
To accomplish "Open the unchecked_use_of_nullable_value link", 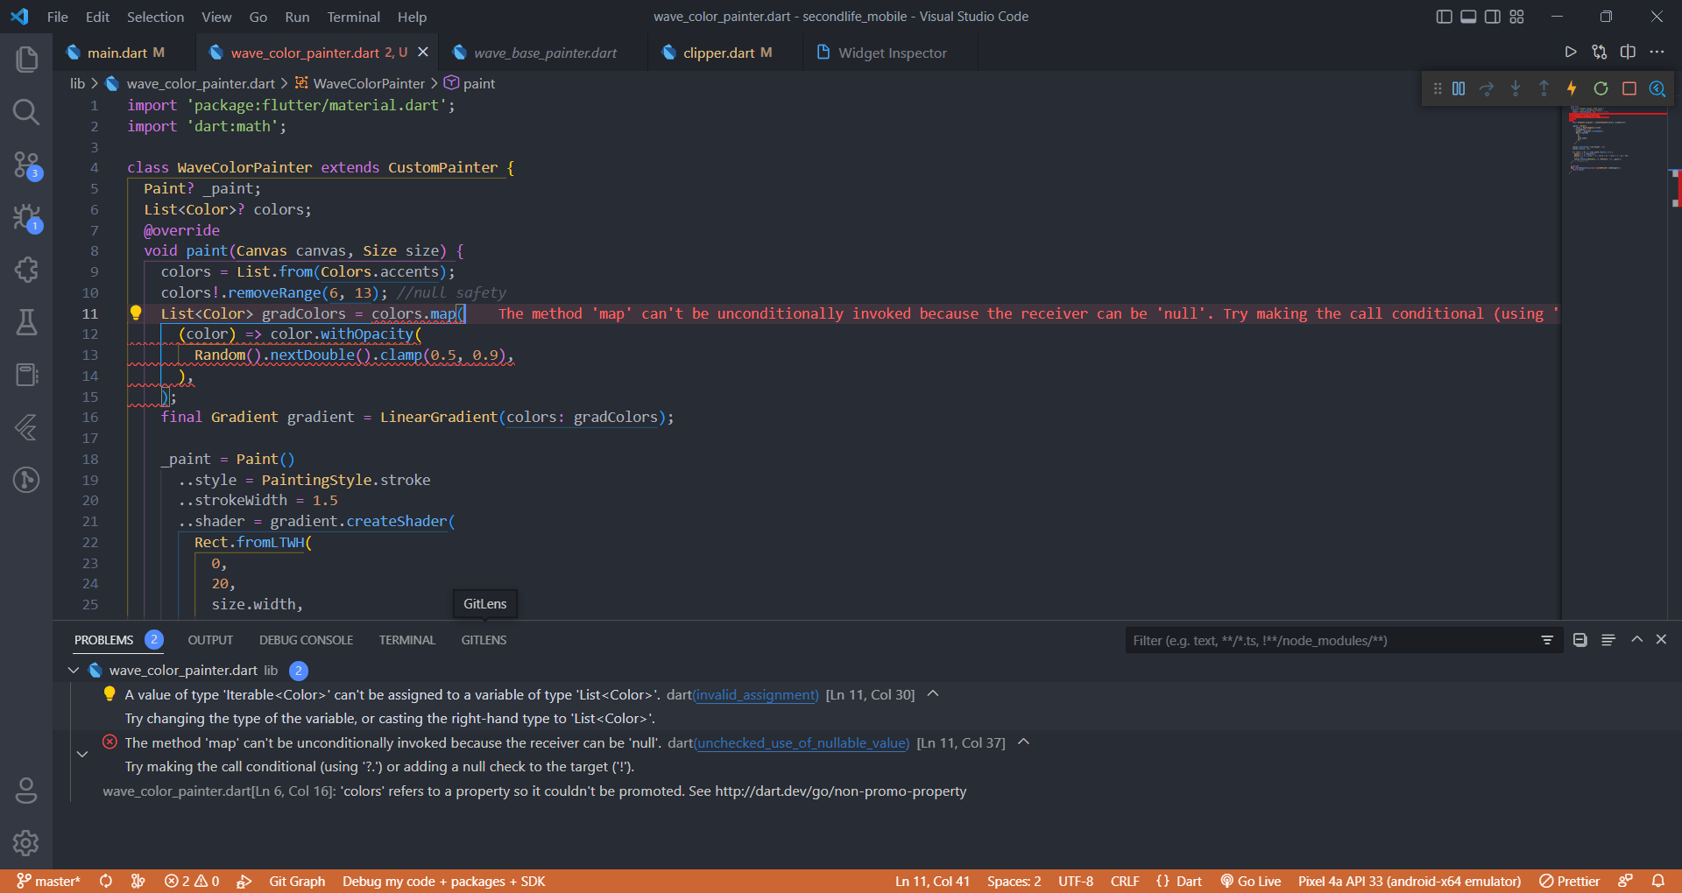I will click(802, 742).
